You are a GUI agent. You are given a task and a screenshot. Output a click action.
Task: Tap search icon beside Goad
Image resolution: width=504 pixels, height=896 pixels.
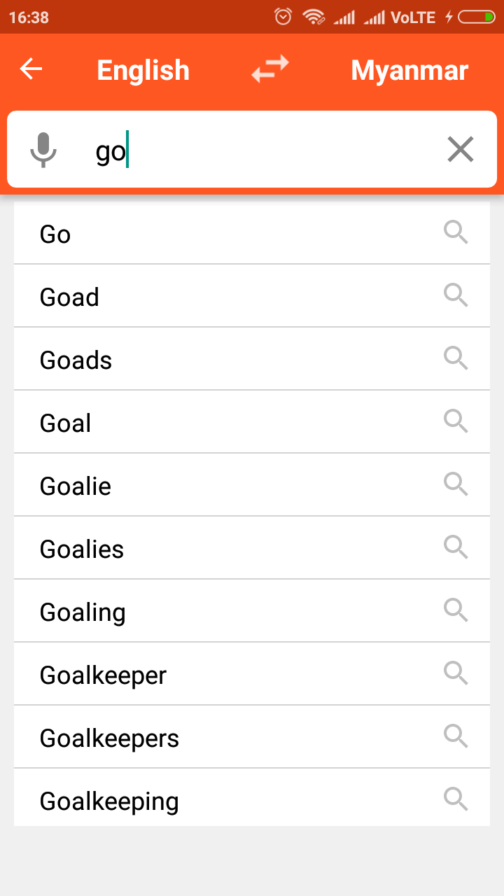(456, 295)
